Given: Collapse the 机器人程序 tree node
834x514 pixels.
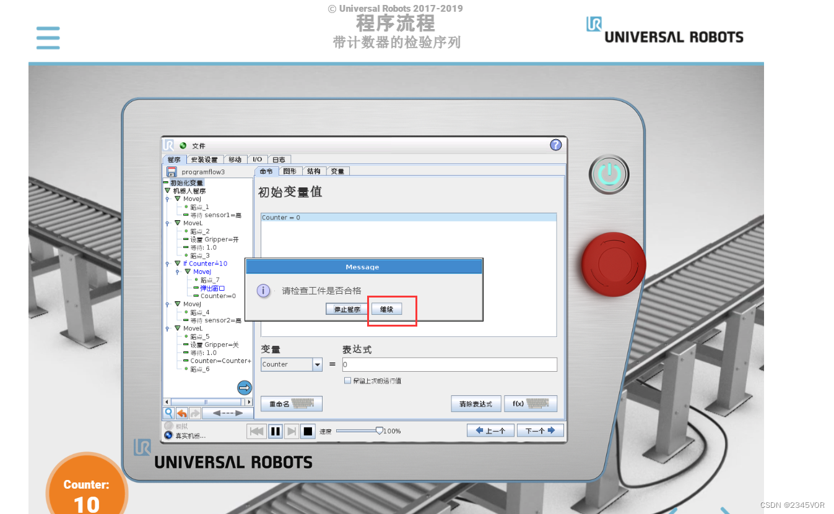Looking at the screenshot, I should tap(167, 191).
